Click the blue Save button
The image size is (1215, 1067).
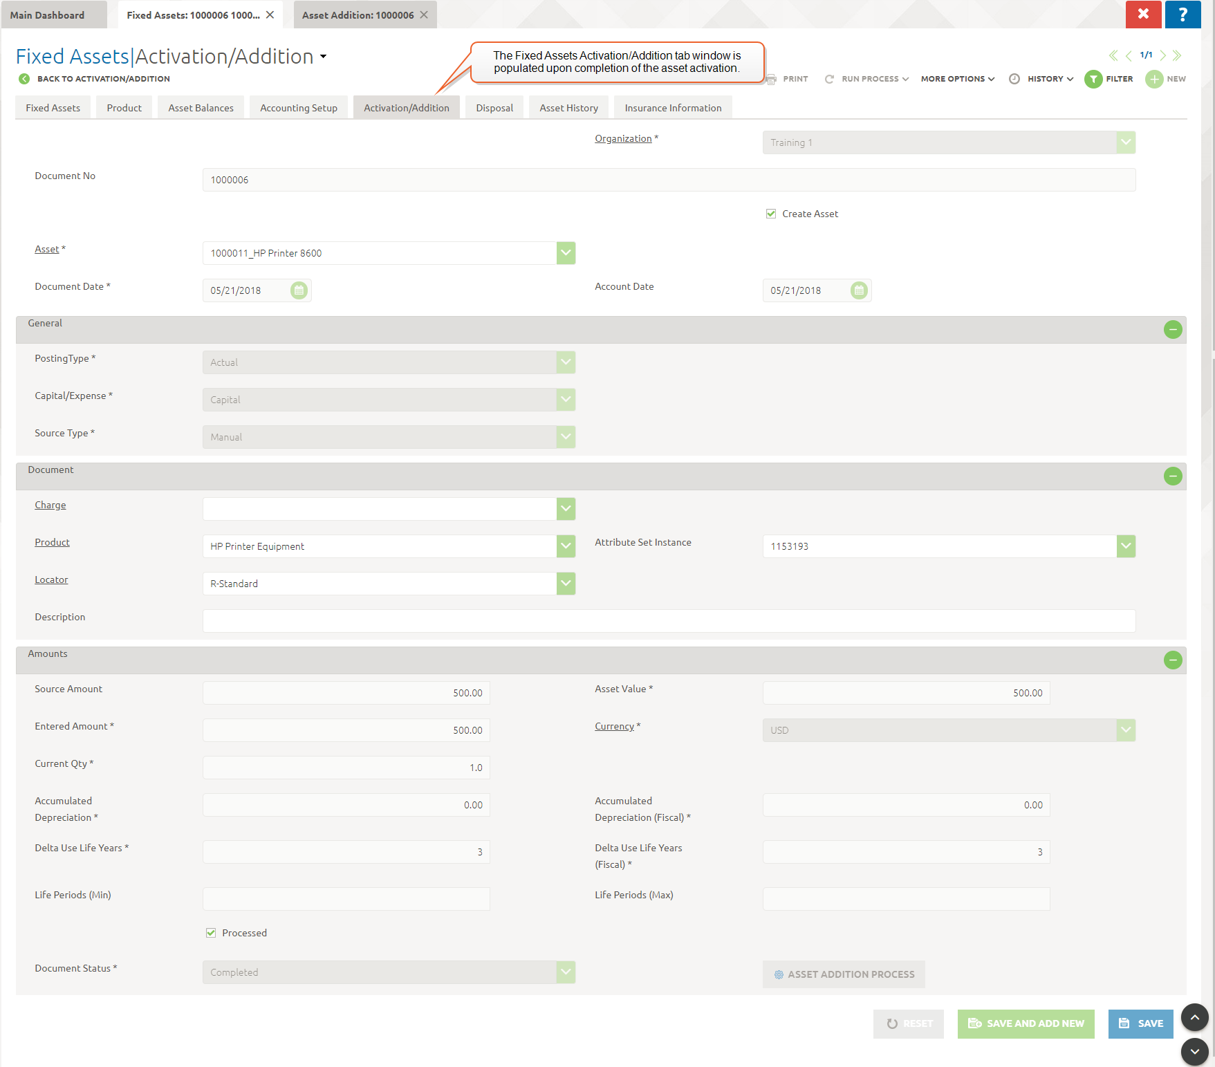tap(1140, 1023)
